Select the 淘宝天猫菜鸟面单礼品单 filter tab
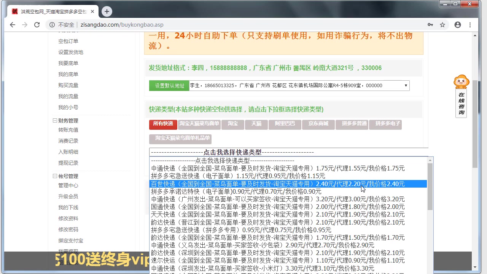This screenshot has height=274, width=487. coord(180,139)
